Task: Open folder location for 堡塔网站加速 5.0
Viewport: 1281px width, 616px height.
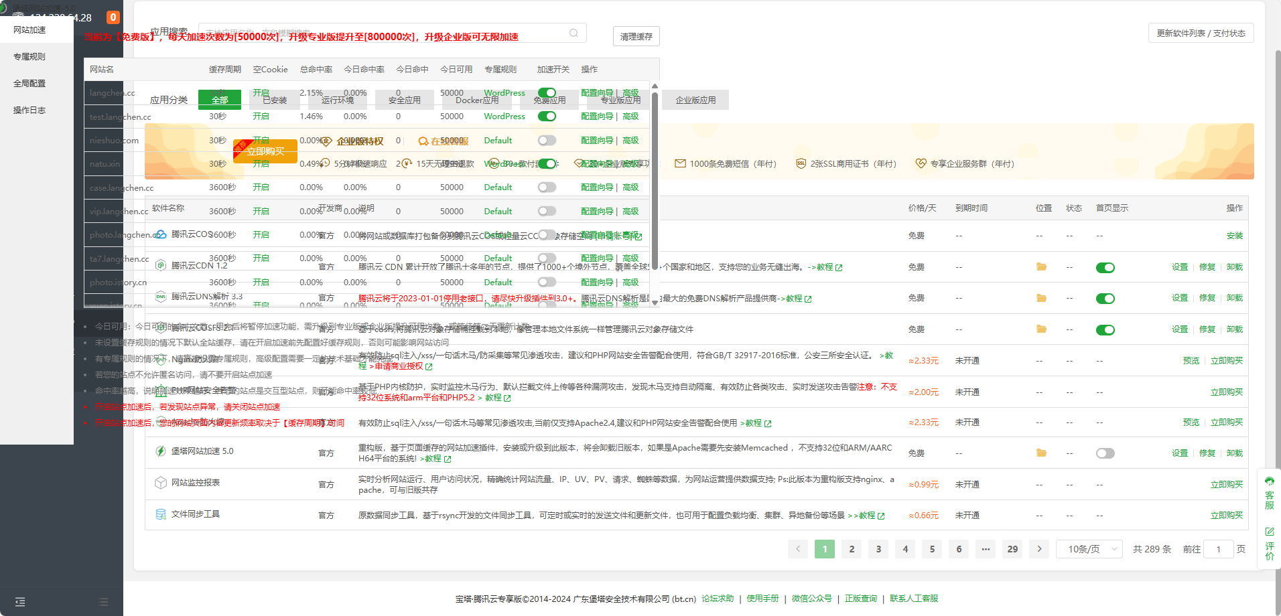Action: click(x=1041, y=453)
